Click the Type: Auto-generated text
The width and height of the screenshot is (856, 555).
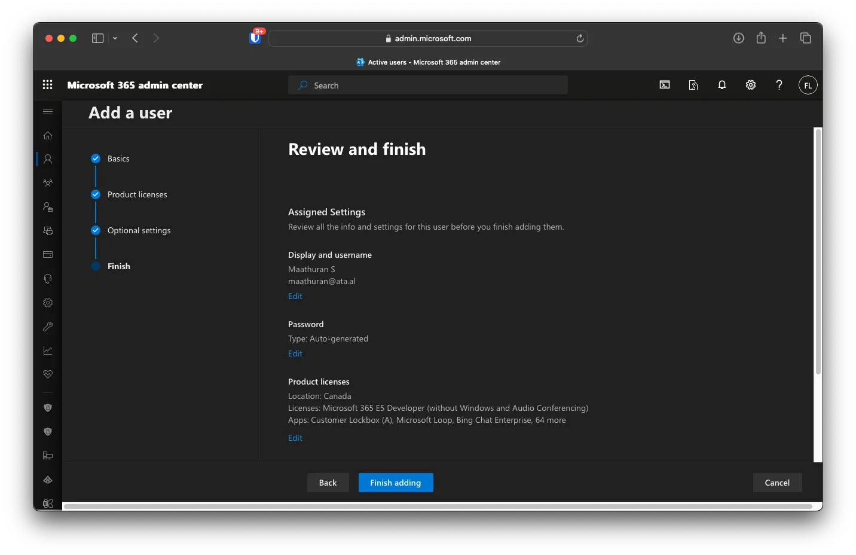(328, 339)
